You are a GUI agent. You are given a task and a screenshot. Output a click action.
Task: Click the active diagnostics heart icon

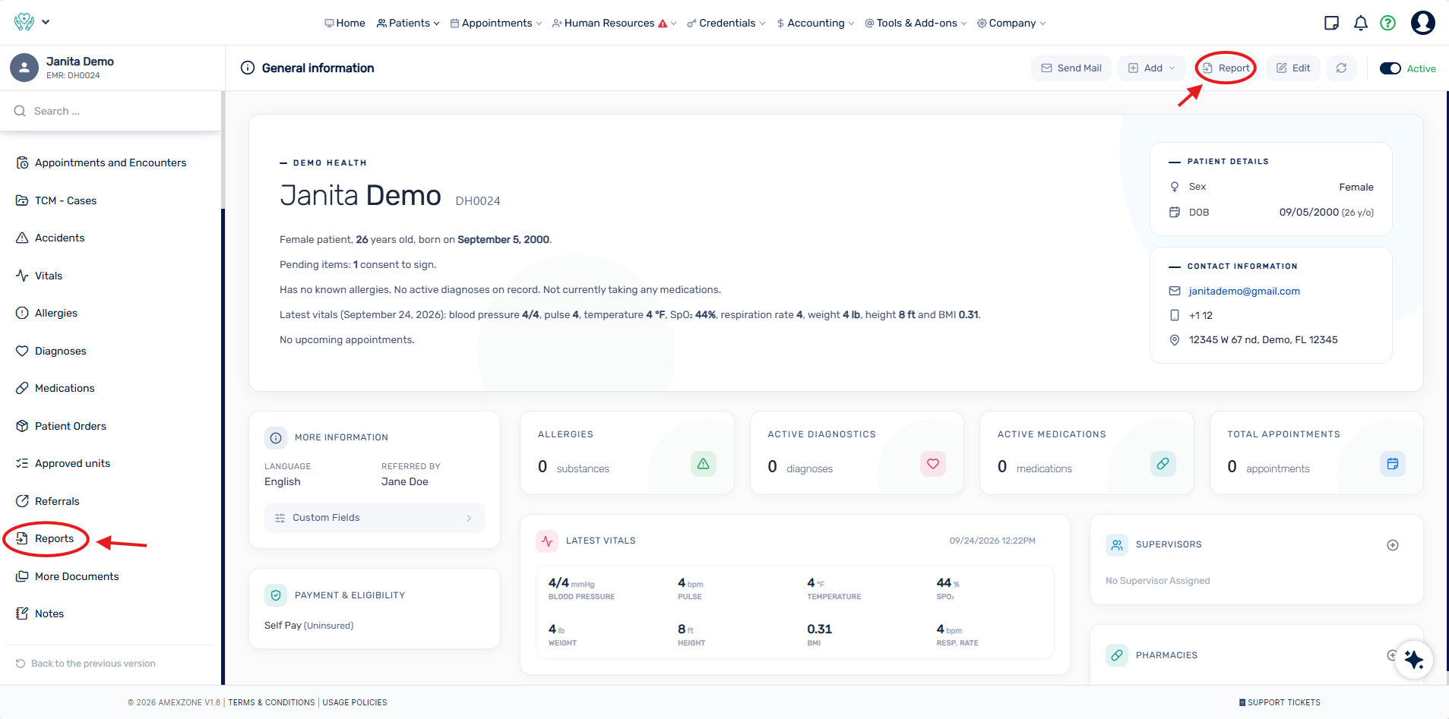click(x=933, y=464)
